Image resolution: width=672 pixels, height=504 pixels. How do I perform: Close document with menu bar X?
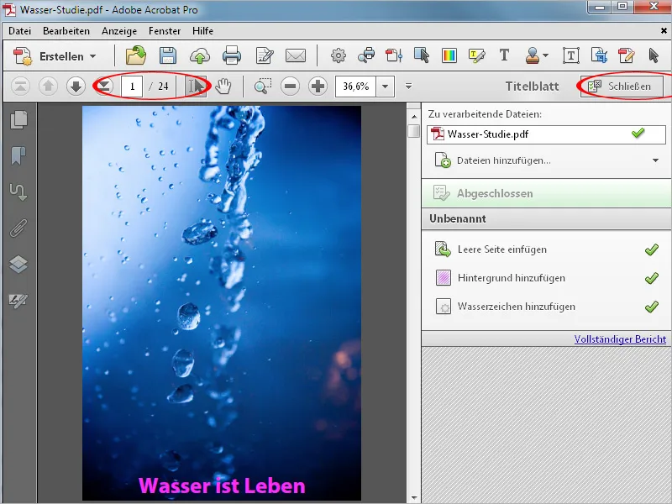[x=664, y=31]
